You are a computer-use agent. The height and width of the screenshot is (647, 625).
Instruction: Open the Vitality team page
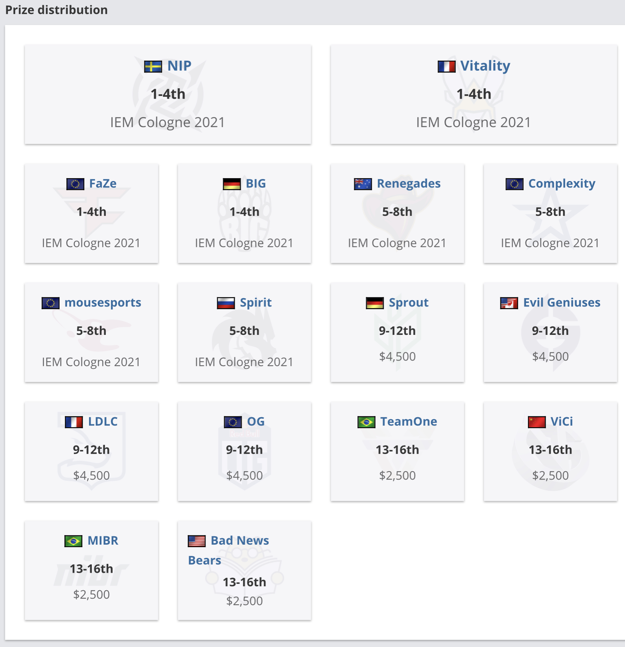coord(485,66)
